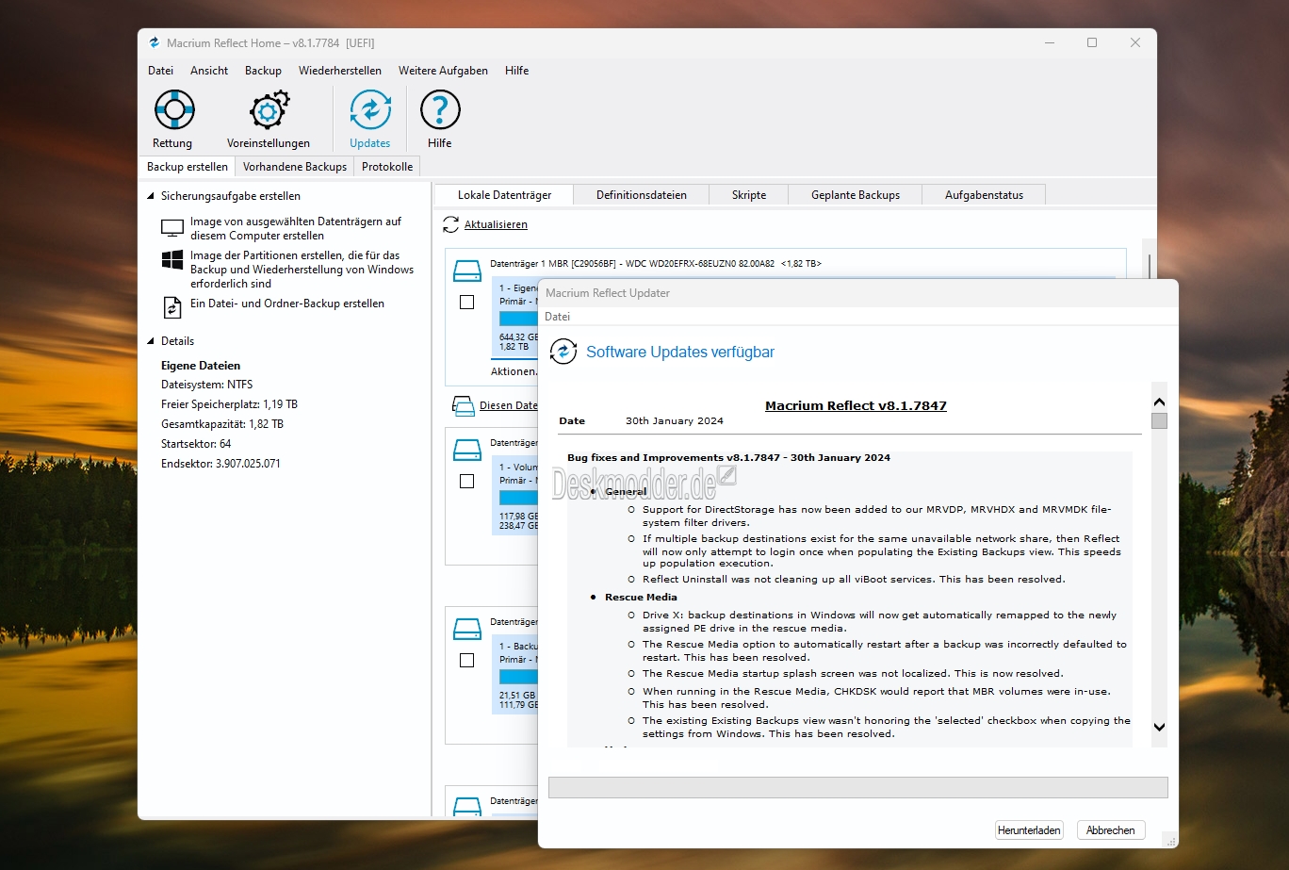
Task: Click the disk icon above the Volume partition
Action: [467, 450]
